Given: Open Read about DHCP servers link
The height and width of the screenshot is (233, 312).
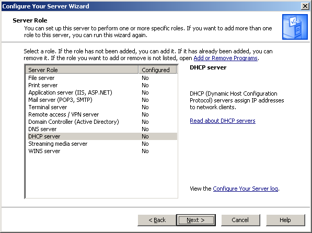Looking at the screenshot, I should point(223,121).
